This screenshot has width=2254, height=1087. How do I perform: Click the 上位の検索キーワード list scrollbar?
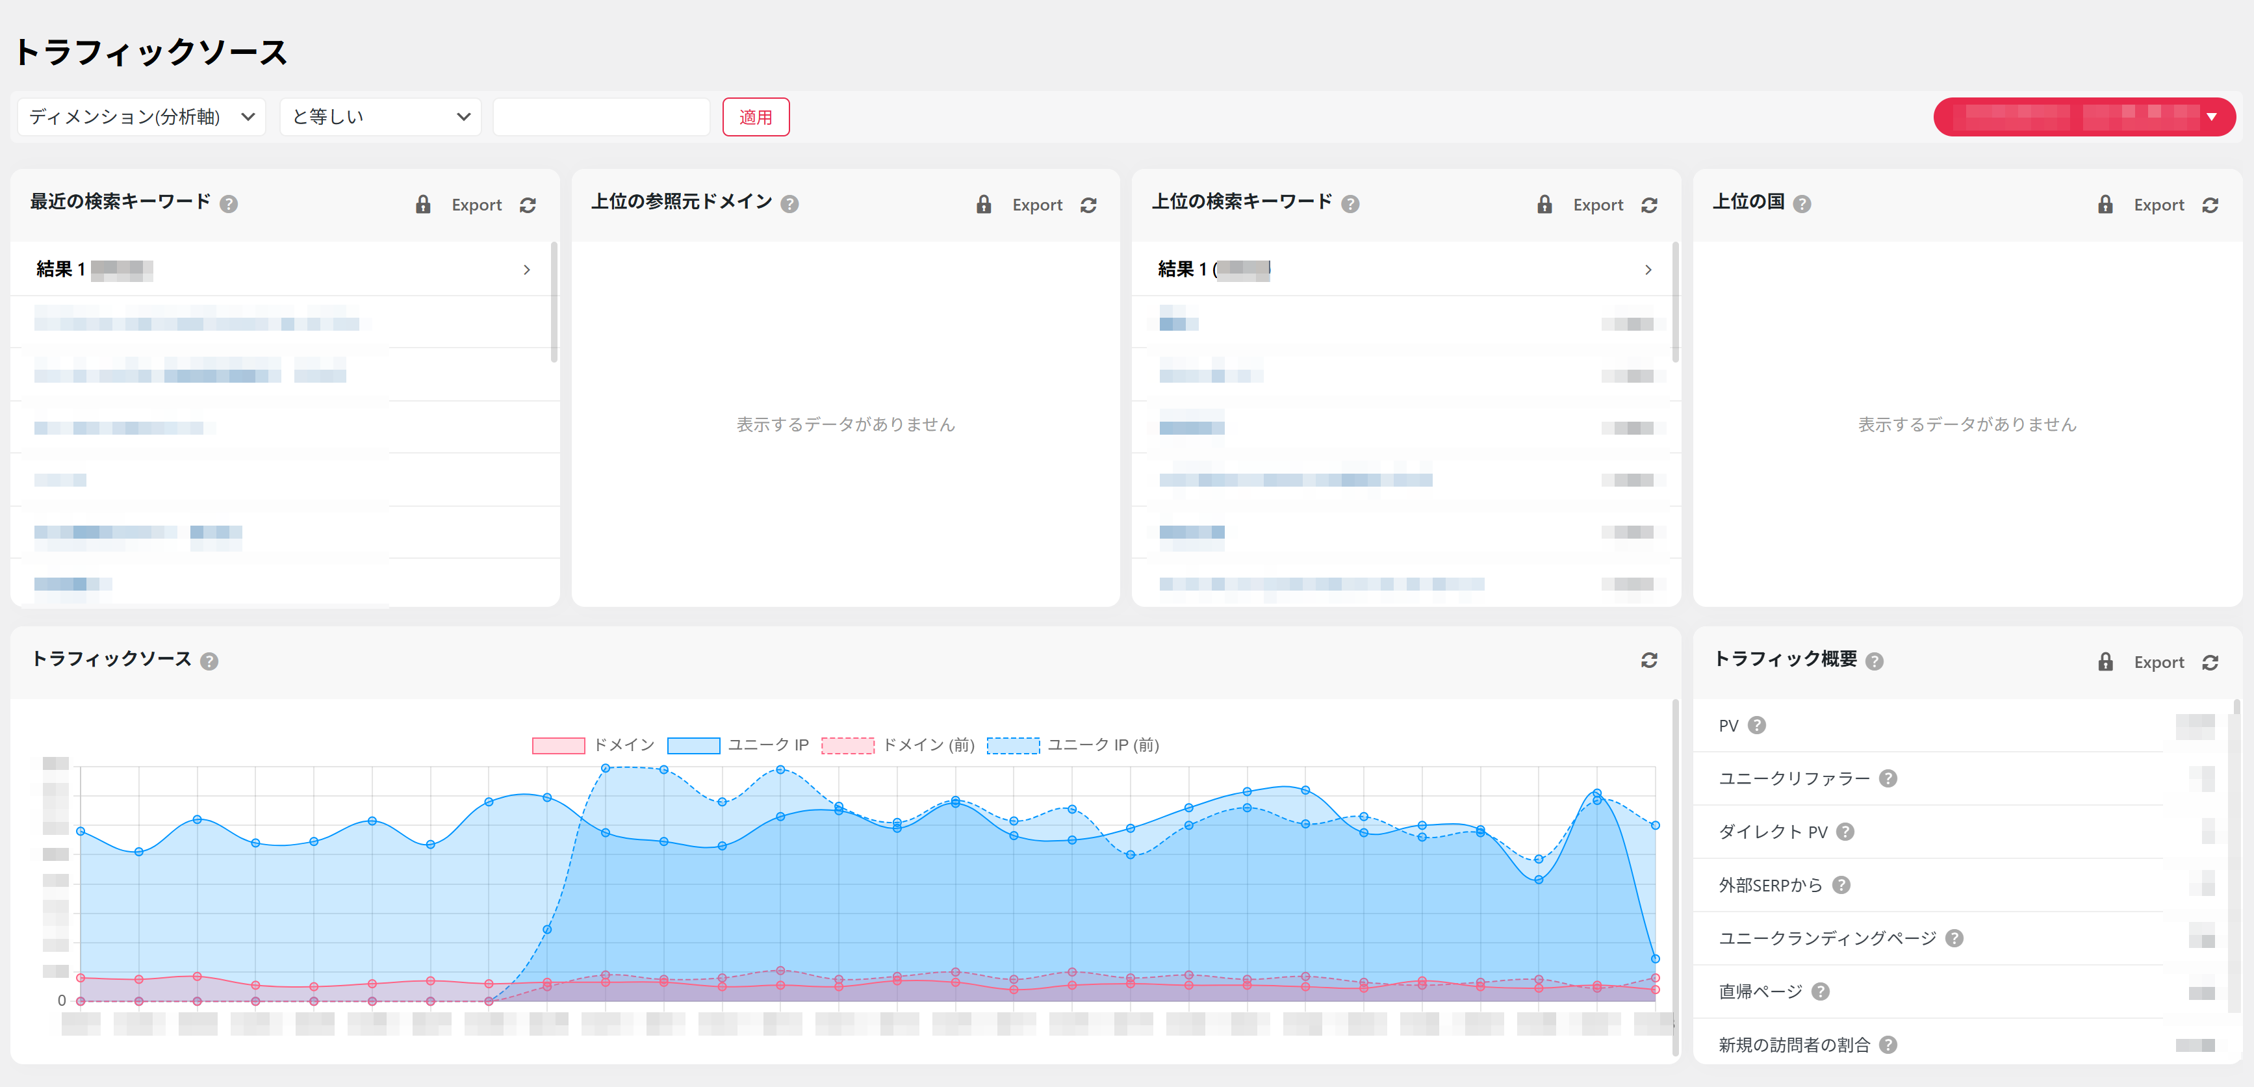pyautogui.click(x=1676, y=302)
